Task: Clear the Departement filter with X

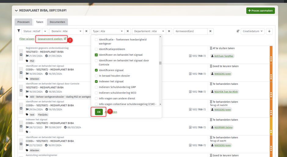Action: coord(169,31)
